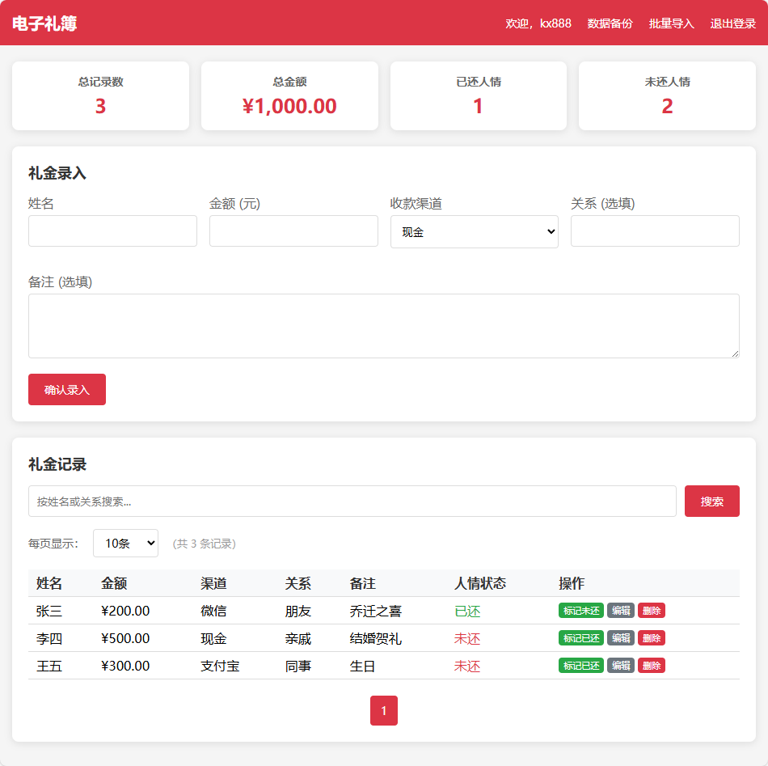The width and height of the screenshot is (768, 766).
Task: Click the 姓名 name input field
Action: 112,231
